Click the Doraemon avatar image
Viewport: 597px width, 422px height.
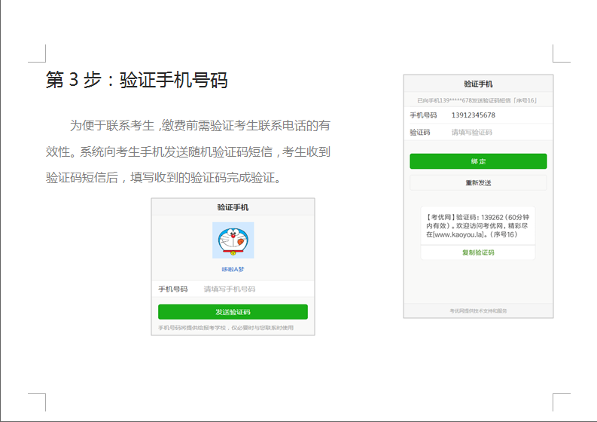point(233,240)
